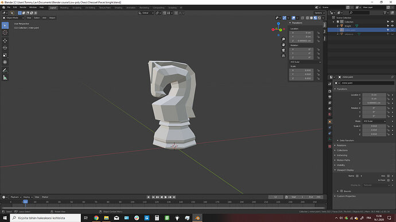Viewport: 396px width, 222px height.
Task: Click the navigation gizmo Z axis
Action: (278, 23)
